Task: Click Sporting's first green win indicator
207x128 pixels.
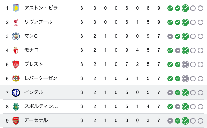Action: (170, 107)
